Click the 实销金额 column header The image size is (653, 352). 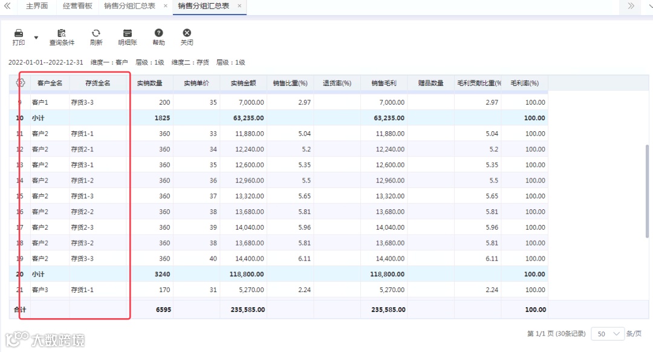click(x=243, y=83)
